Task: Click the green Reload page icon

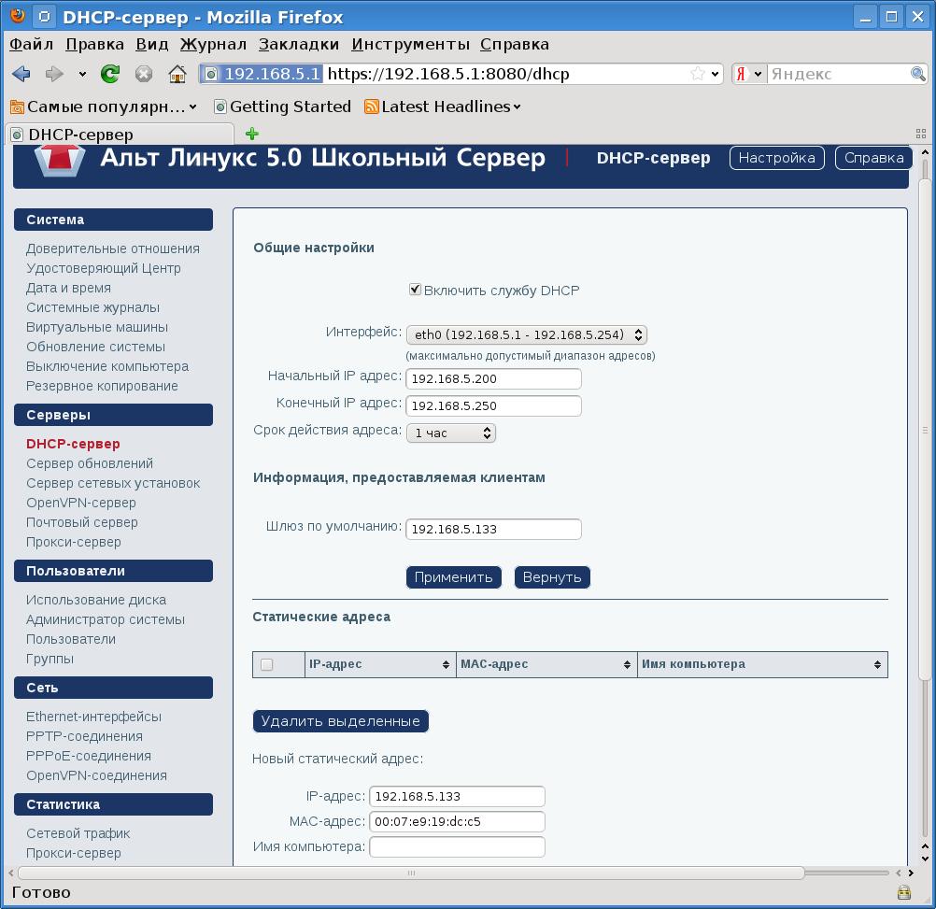Action: pyautogui.click(x=110, y=74)
